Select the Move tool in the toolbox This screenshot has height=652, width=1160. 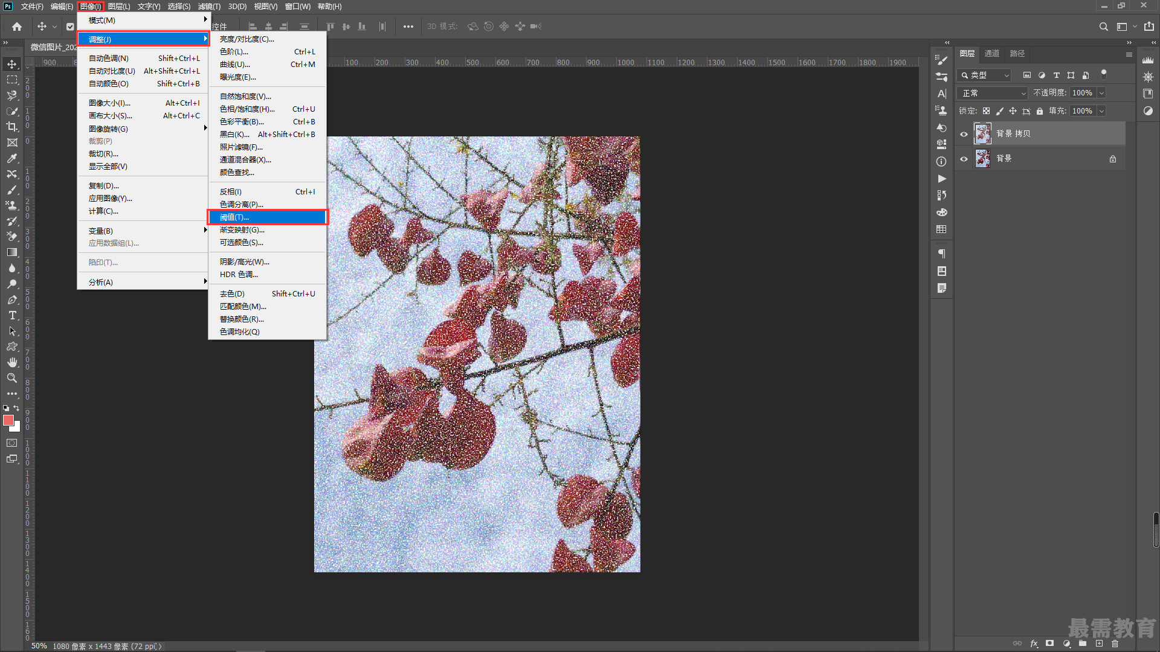[12, 64]
